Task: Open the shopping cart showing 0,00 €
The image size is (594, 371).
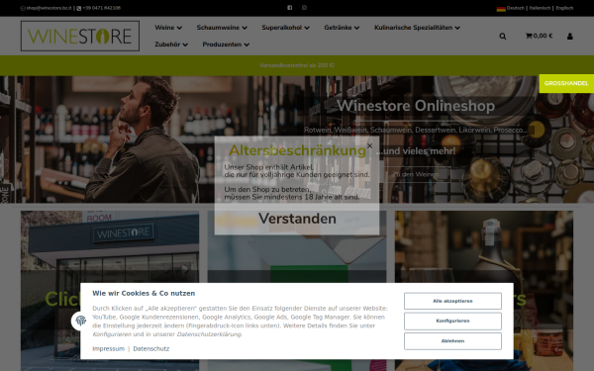Action: point(539,36)
